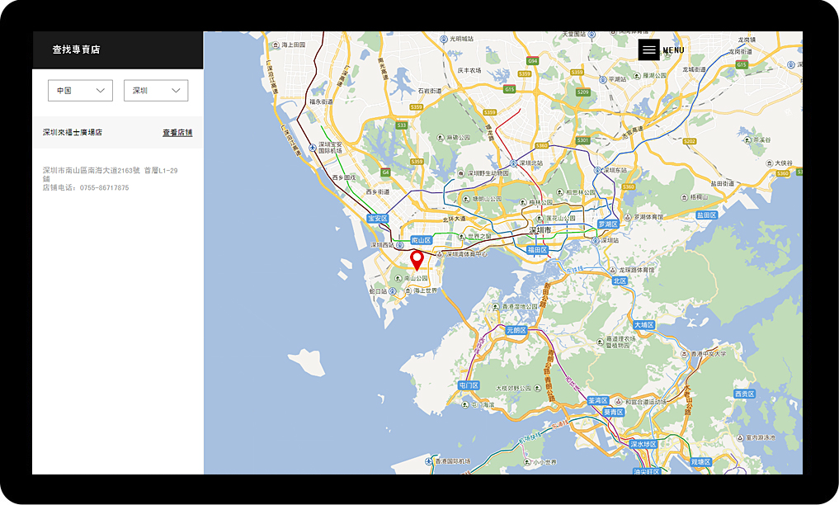The width and height of the screenshot is (839, 505).
Task: Click the icon beside 大侠谷
Action: pos(769,163)
